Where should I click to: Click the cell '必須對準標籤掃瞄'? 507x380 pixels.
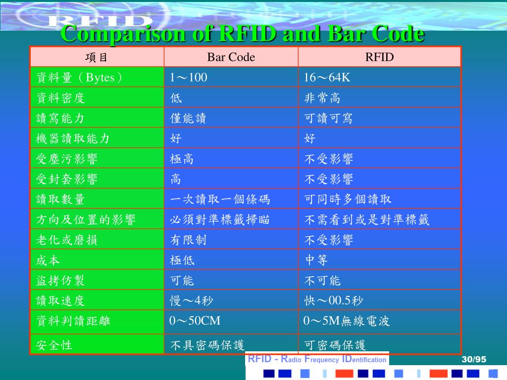click(231, 220)
